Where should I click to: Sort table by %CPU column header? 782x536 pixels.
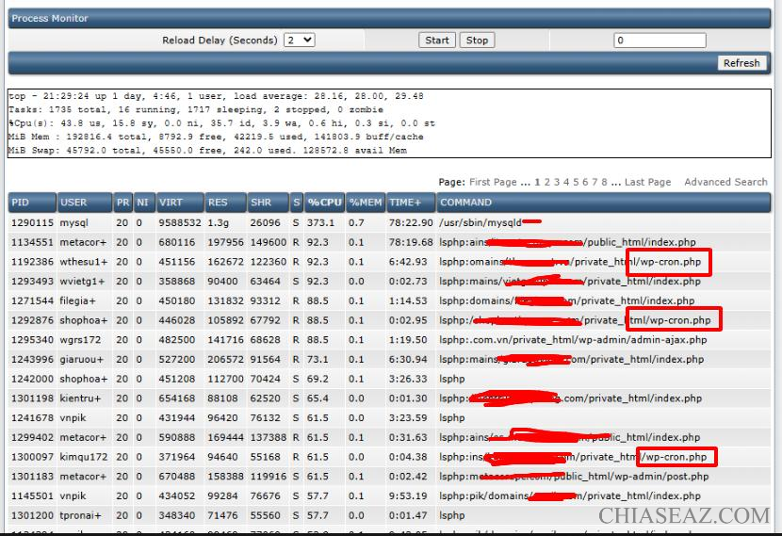pos(325,202)
